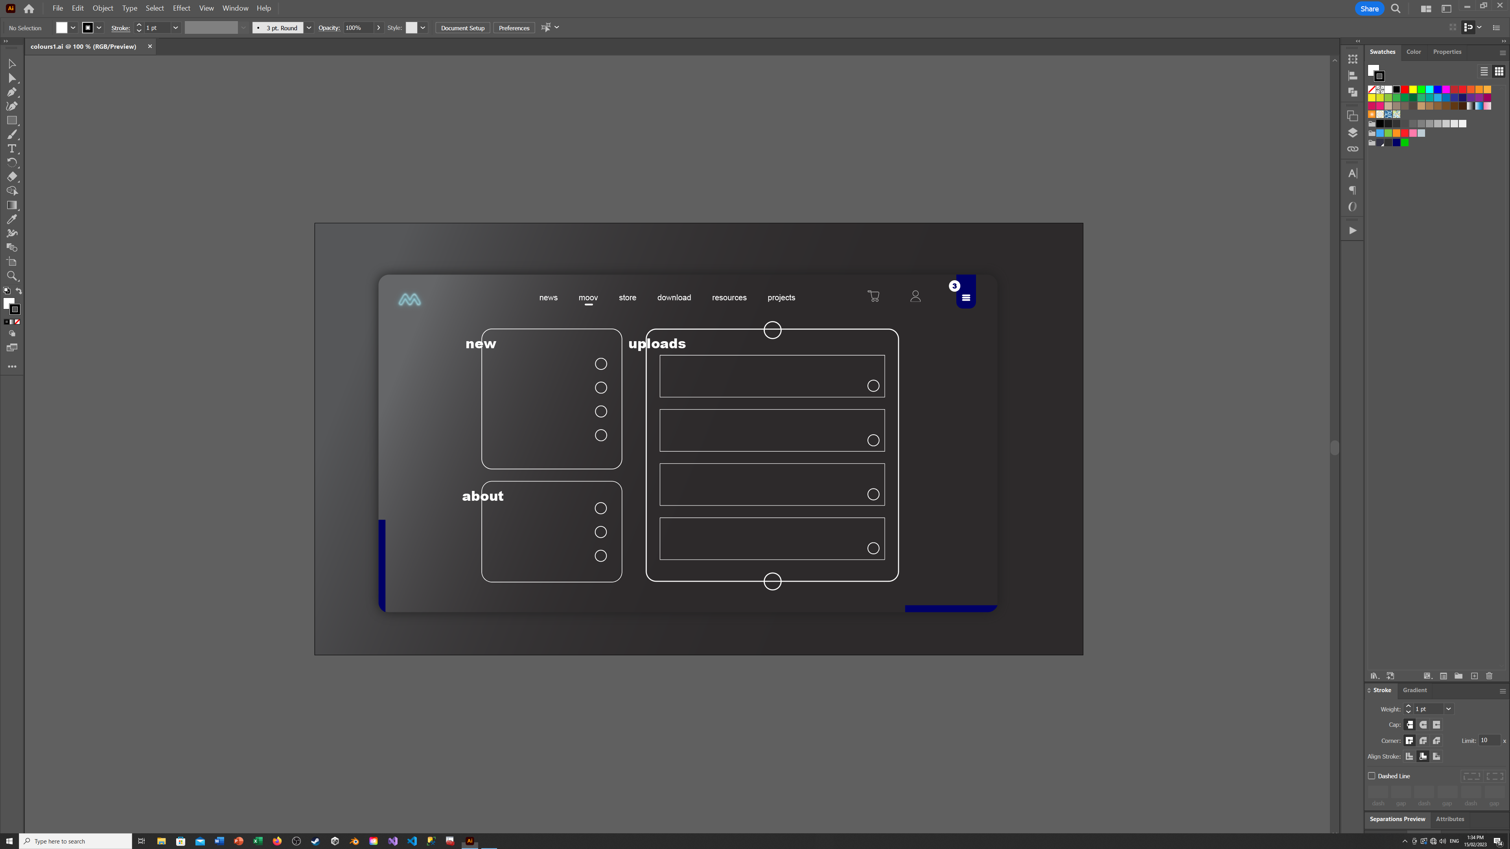This screenshot has width=1510, height=849.
Task: Select the Direct Selection tool
Action: point(12,78)
